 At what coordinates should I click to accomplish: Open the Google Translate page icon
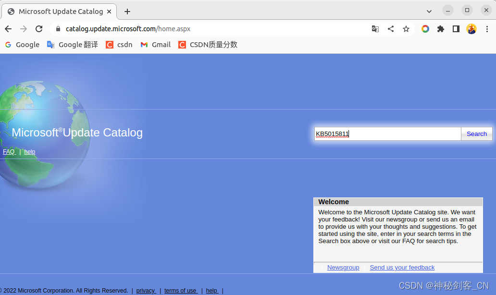click(x=375, y=29)
